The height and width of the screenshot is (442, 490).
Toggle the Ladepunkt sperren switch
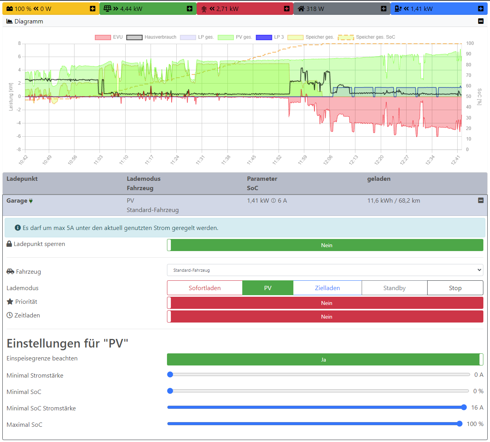(325, 245)
